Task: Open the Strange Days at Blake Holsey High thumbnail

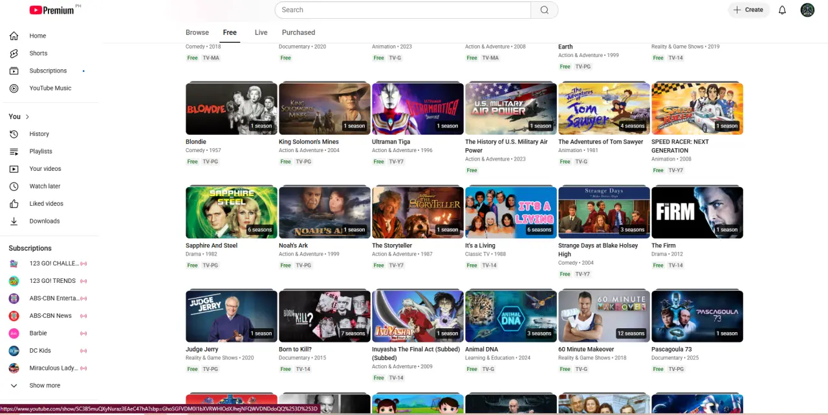Action: [x=604, y=212]
